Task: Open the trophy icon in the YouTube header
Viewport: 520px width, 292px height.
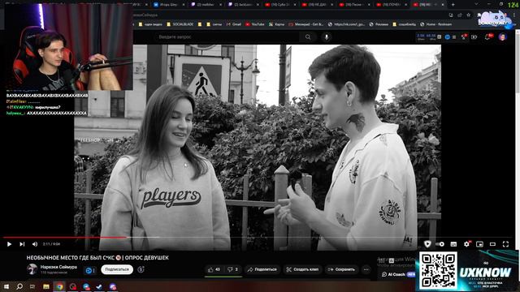Action: (464, 36)
